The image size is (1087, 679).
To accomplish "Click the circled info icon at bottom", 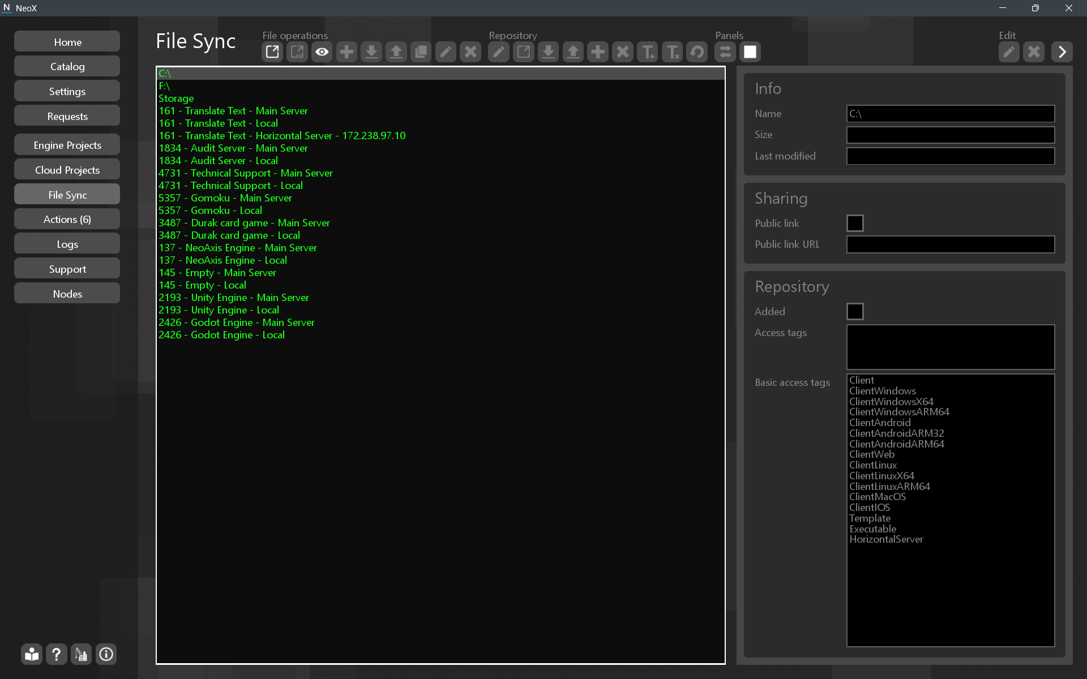I will point(106,655).
